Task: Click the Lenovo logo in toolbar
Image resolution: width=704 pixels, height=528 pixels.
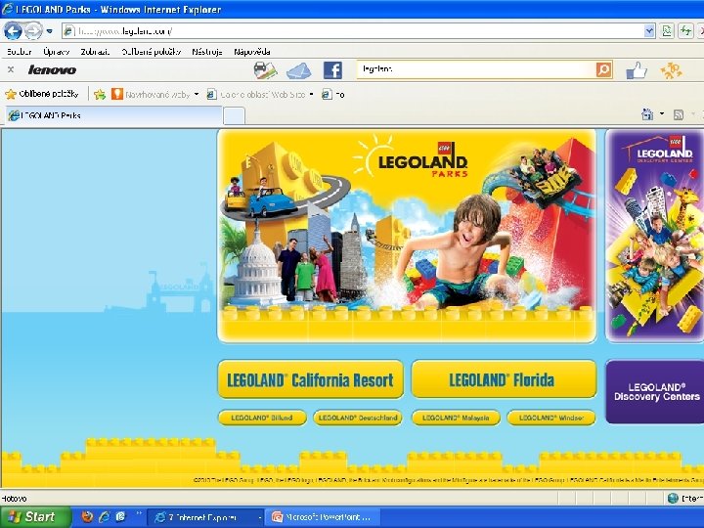Action: click(52, 69)
